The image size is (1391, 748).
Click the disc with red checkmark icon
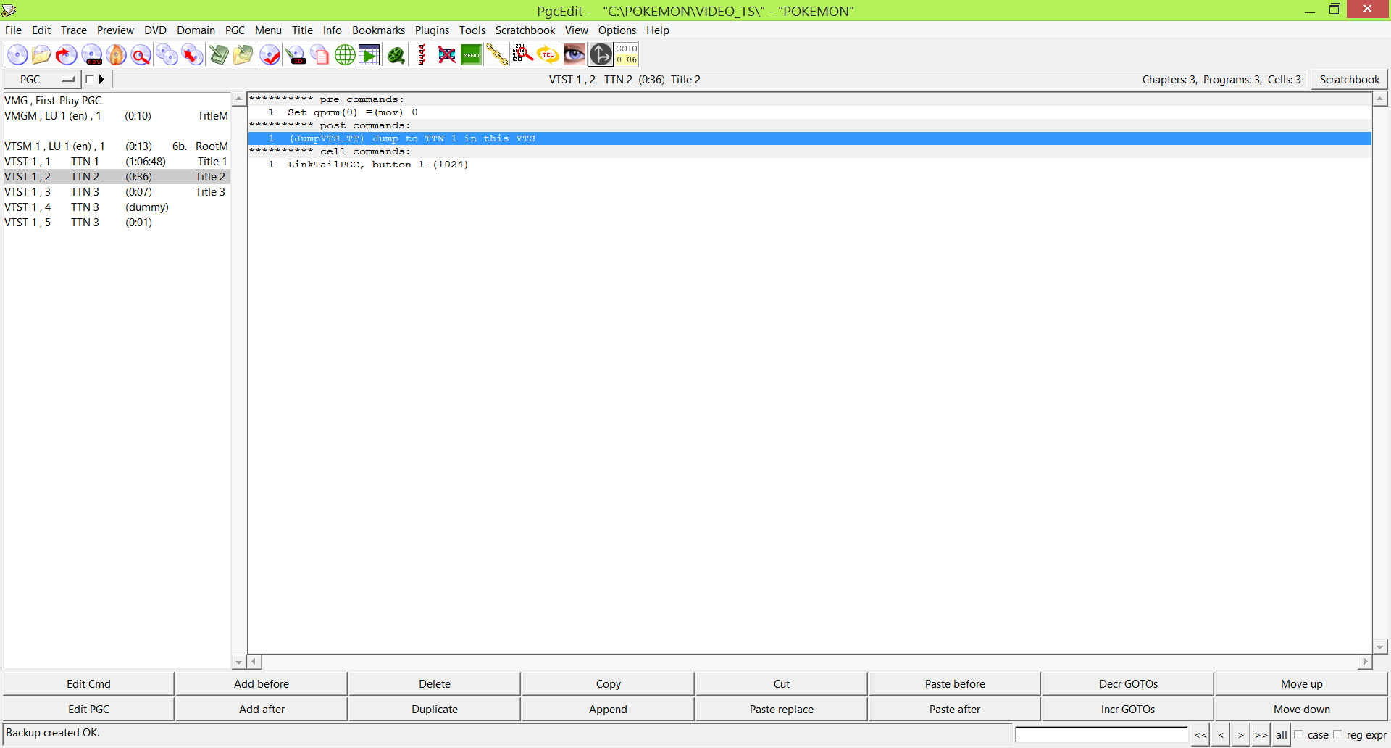click(x=270, y=54)
